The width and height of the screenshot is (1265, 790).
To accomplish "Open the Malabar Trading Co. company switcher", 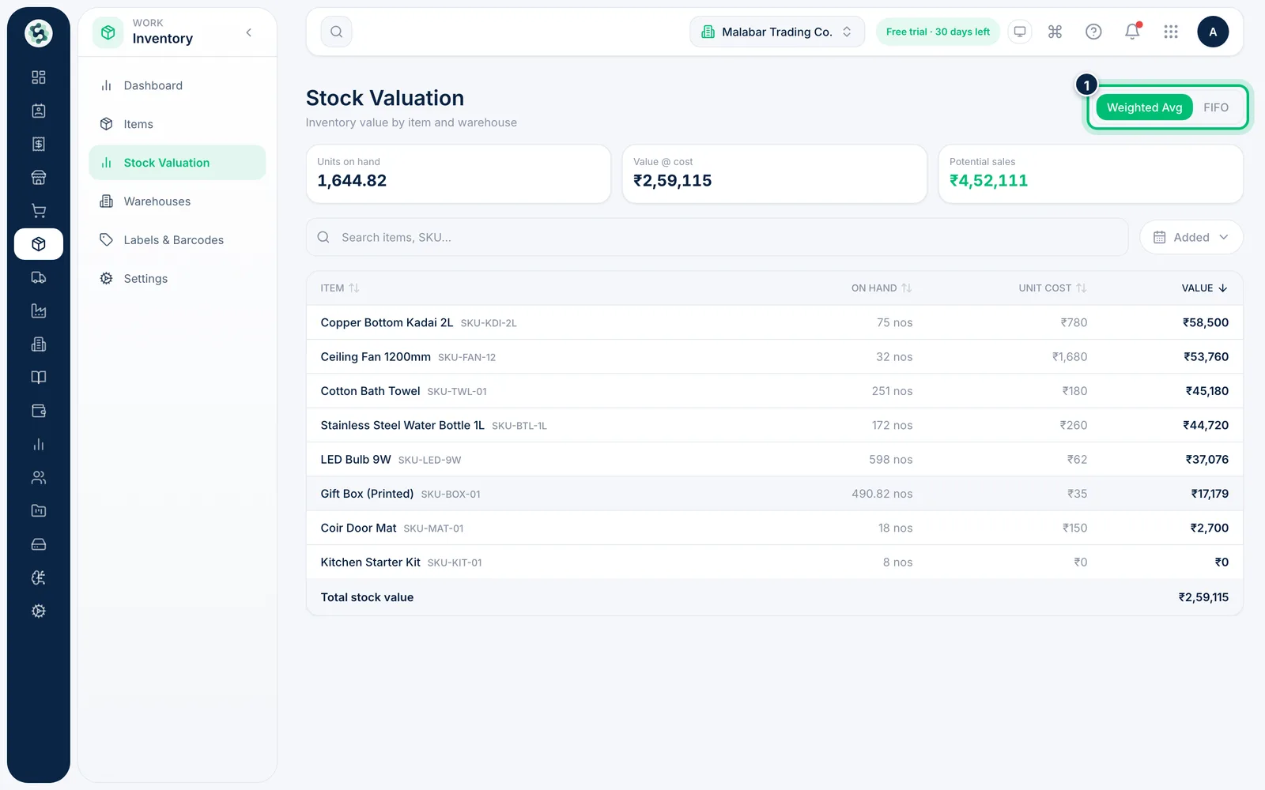I will pyautogui.click(x=777, y=32).
